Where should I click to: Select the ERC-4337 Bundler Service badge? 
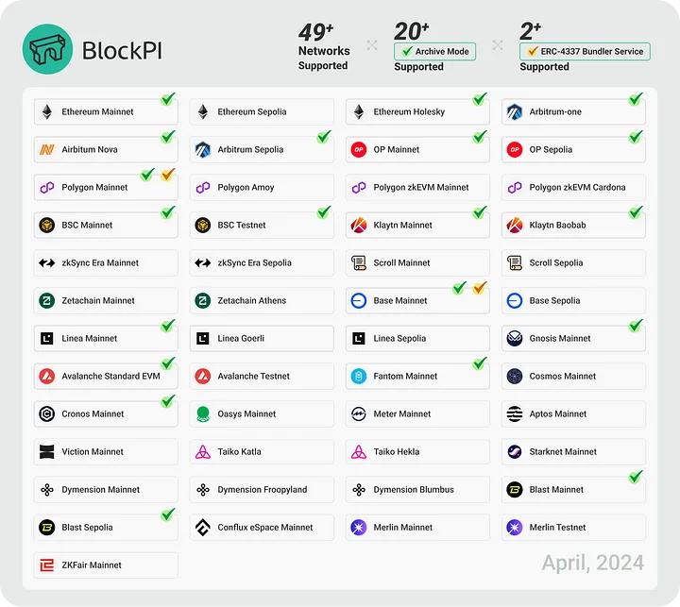[x=585, y=52]
